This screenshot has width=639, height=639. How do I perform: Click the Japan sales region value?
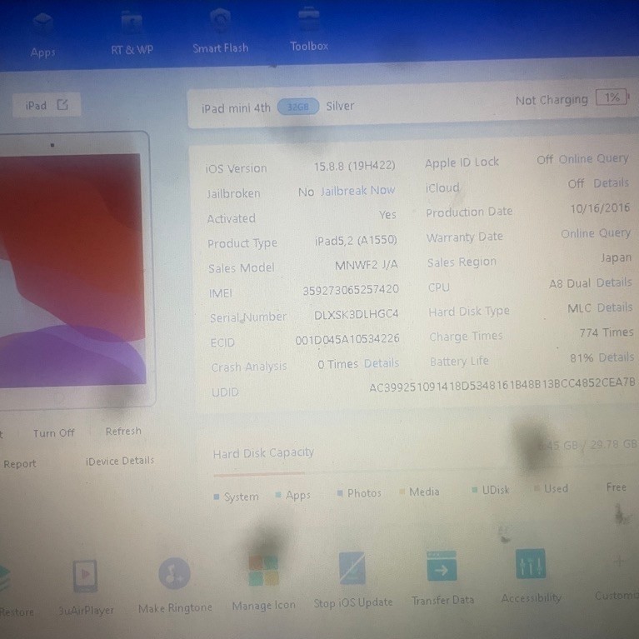click(616, 257)
